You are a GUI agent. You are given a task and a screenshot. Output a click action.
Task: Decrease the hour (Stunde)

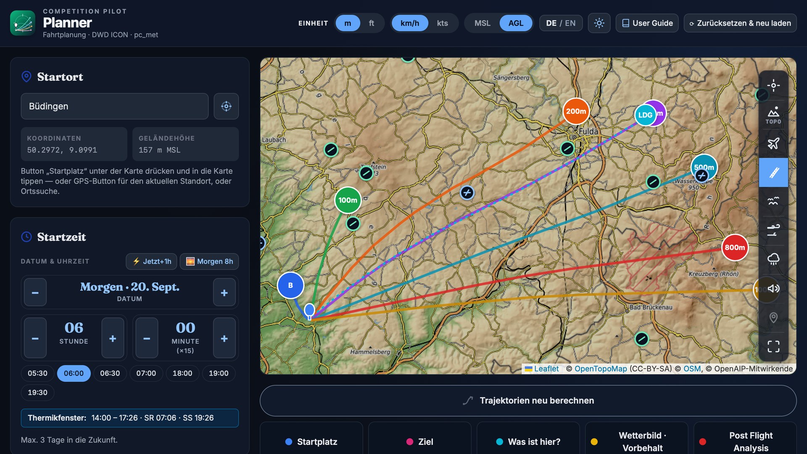[x=35, y=338]
